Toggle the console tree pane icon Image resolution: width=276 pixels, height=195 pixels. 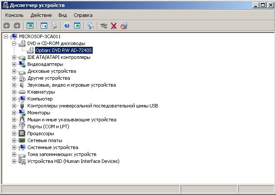click(x=30, y=26)
